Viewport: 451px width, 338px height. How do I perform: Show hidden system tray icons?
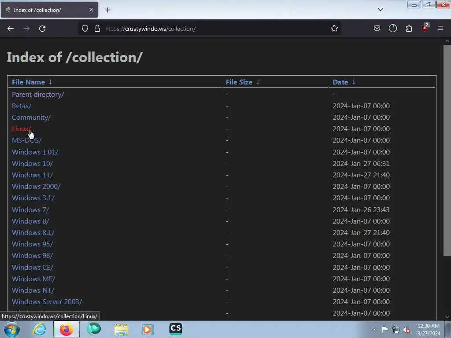point(374,330)
